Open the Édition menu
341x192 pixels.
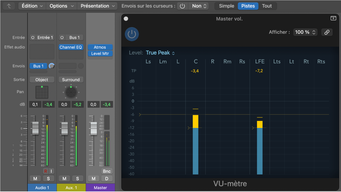[x=32, y=6]
